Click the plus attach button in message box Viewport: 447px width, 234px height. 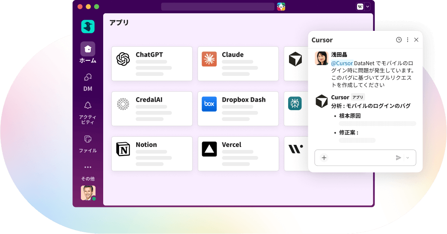click(324, 158)
